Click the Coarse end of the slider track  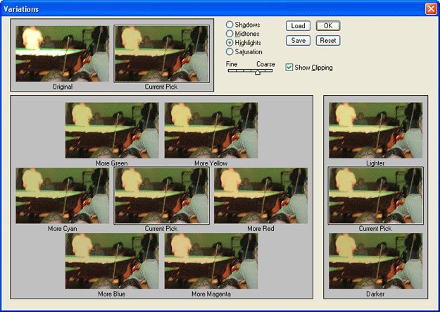[270, 70]
